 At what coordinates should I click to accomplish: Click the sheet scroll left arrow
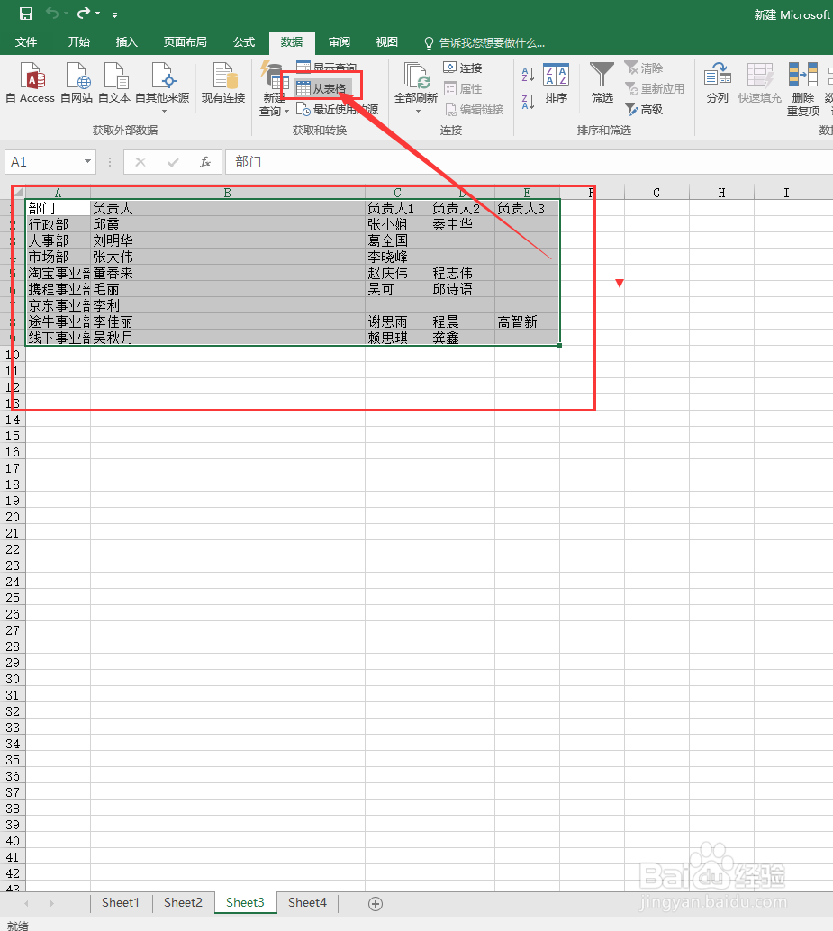pyautogui.click(x=26, y=903)
